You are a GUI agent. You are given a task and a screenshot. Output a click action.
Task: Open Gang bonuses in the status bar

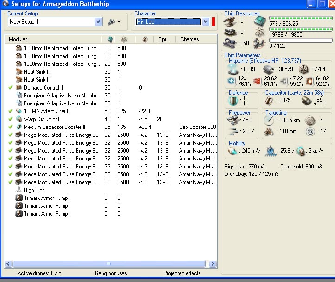110,273
